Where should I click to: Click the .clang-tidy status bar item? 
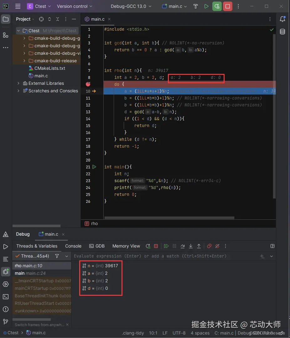click(133, 333)
